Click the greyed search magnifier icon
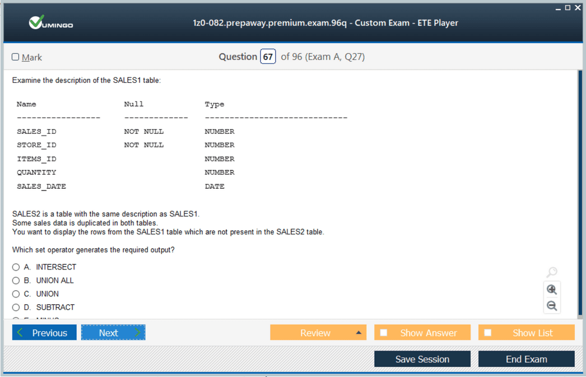The height and width of the screenshot is (377, 586). (x=552, y=272)
